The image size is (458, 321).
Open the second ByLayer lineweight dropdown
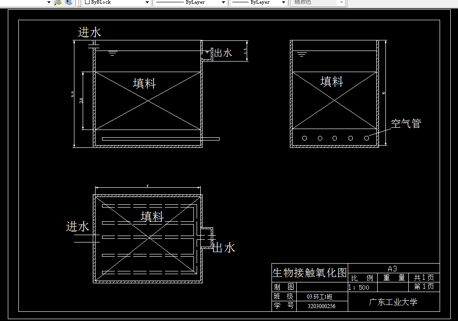283,2
